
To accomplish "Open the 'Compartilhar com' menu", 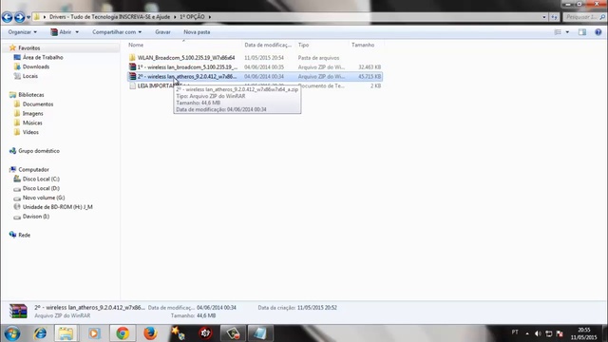I will tap(117, 32).
